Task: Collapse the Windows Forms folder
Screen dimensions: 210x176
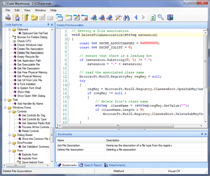Action: (x=5, y=108)
